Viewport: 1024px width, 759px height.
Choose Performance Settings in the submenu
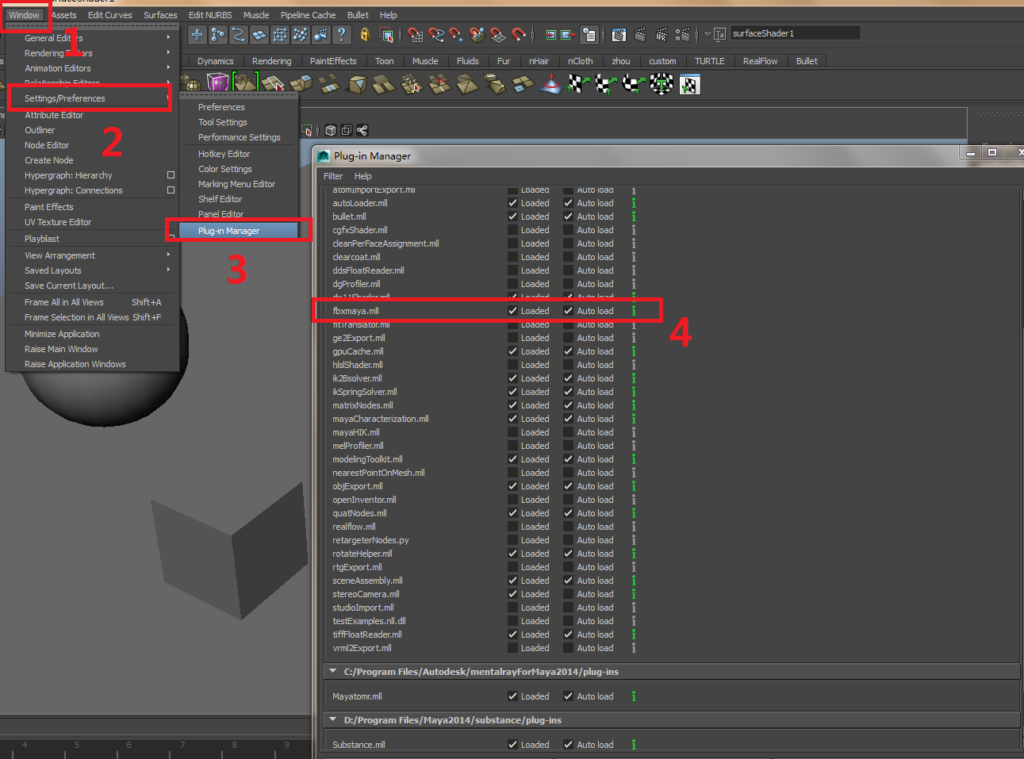(239, 137)
